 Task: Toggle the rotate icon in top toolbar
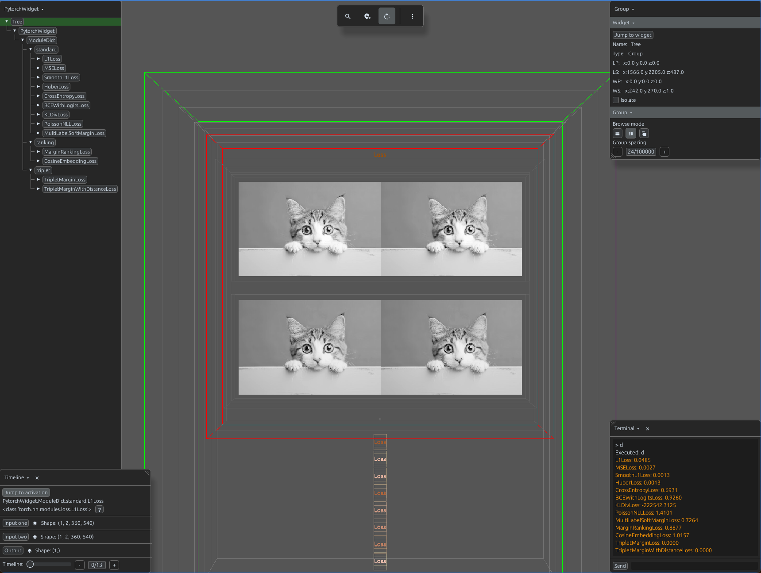coord(387,16)
